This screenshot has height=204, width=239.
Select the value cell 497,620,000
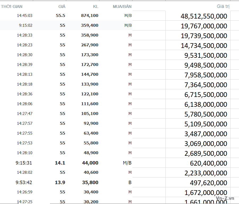click(209, 183)
